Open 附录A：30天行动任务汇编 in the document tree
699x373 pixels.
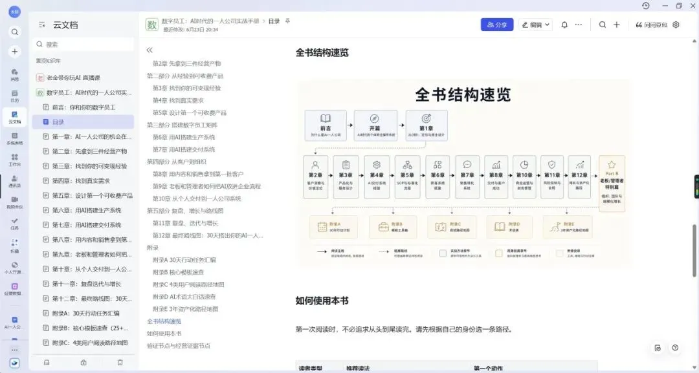[83, 313]
